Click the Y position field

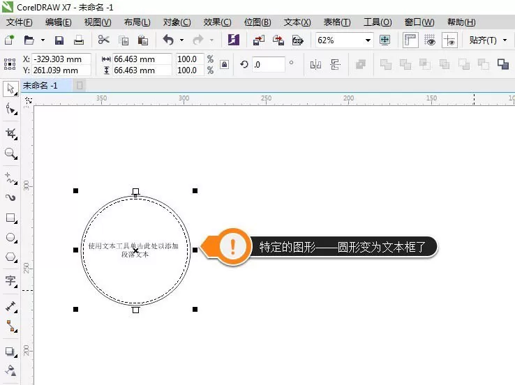point(61,70)
